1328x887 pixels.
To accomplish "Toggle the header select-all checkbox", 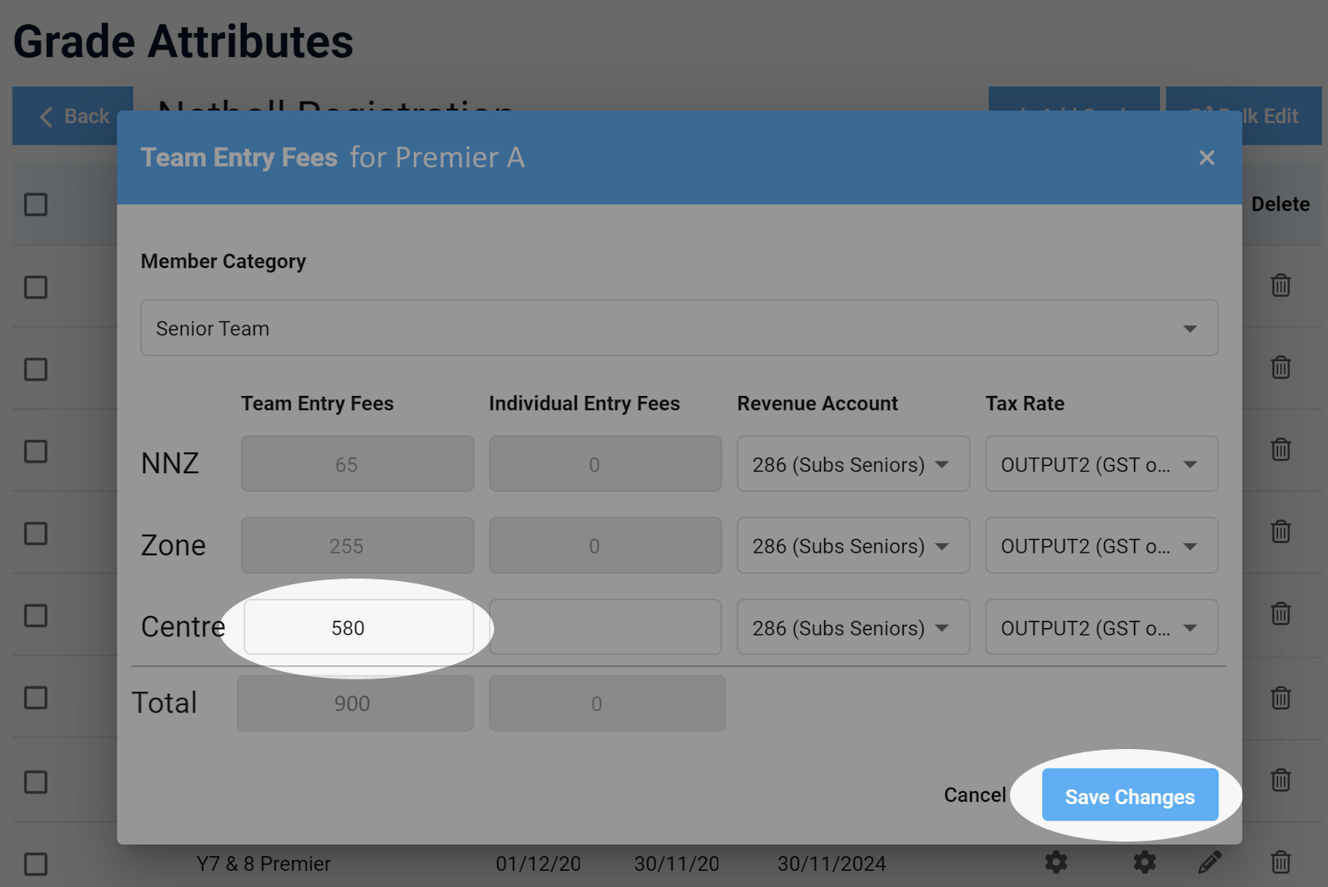I will click(x=36, y=205).
